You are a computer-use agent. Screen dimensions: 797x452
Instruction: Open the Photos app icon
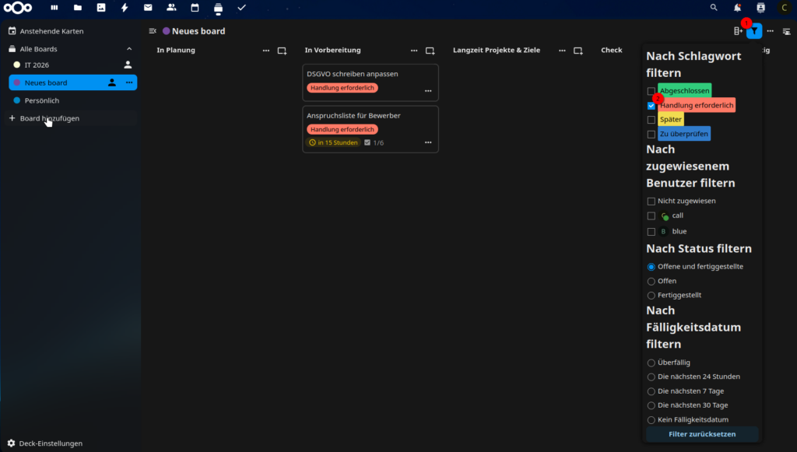point(101,8)
